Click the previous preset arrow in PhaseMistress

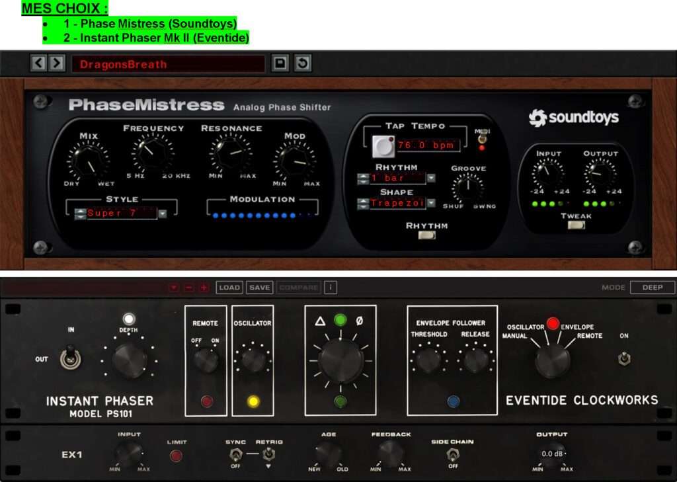coord(39,63)
